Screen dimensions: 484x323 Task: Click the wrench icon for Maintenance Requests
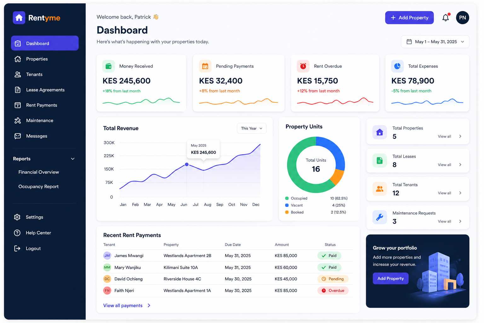click(x=380, y=217)
